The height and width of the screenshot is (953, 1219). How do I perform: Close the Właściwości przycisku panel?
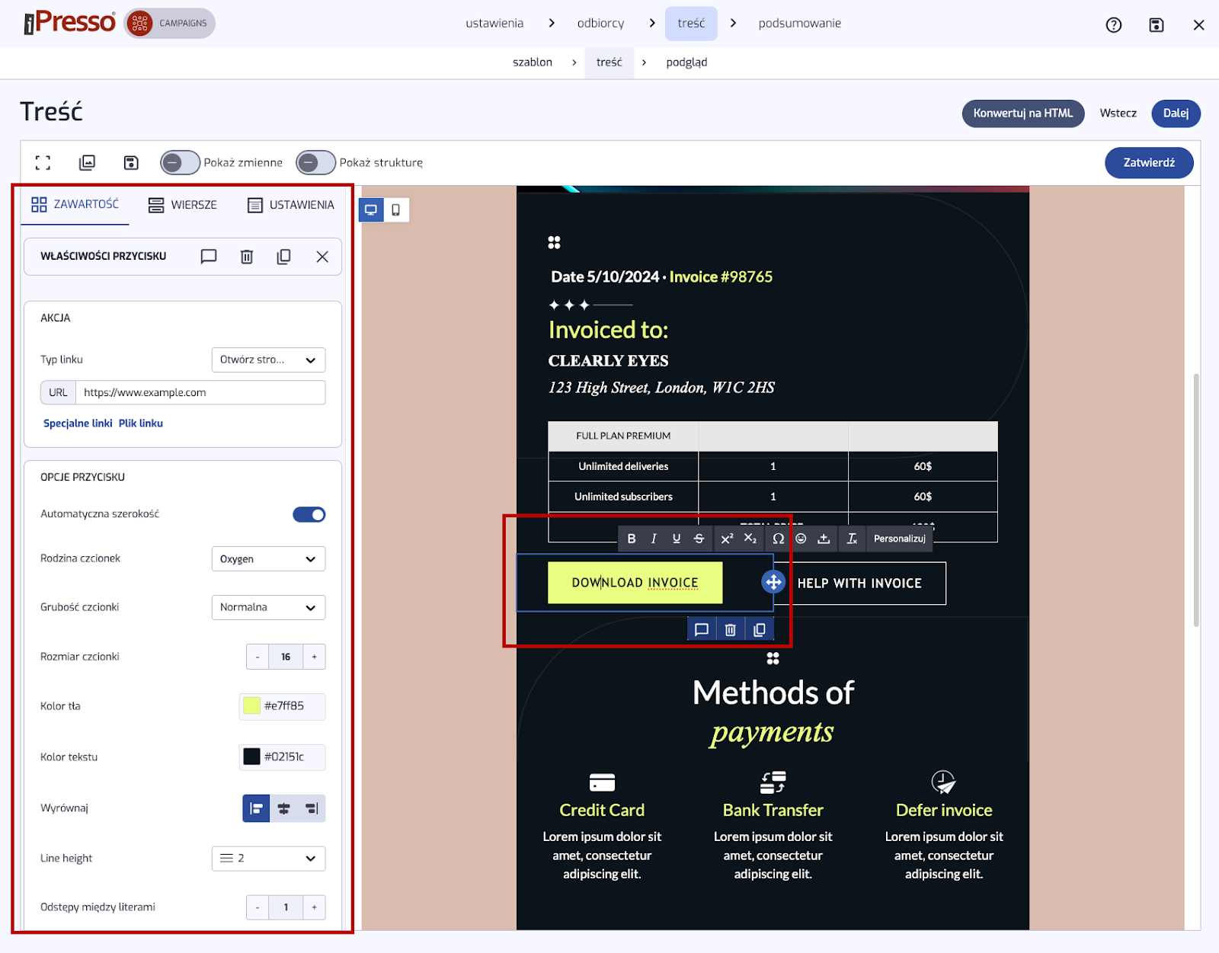322,257
